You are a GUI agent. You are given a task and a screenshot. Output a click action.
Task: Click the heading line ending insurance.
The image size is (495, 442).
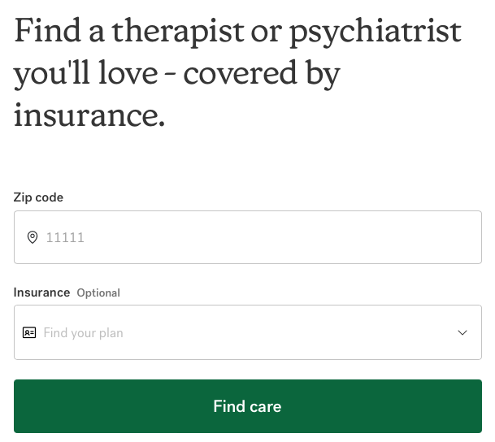[x=89, y=115]
